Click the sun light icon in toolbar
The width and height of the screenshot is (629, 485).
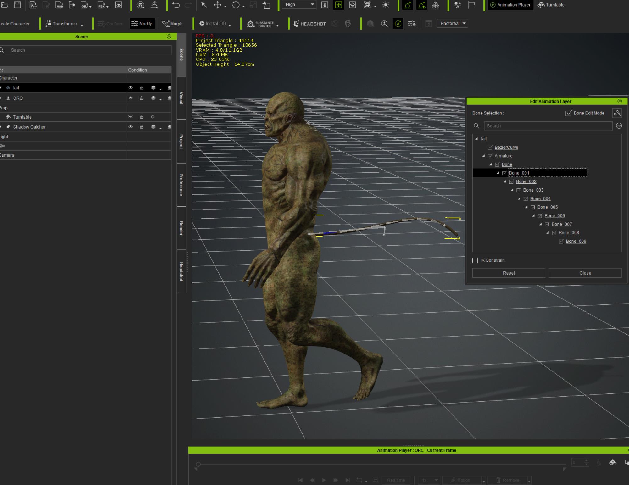click(x=386, y=5)
